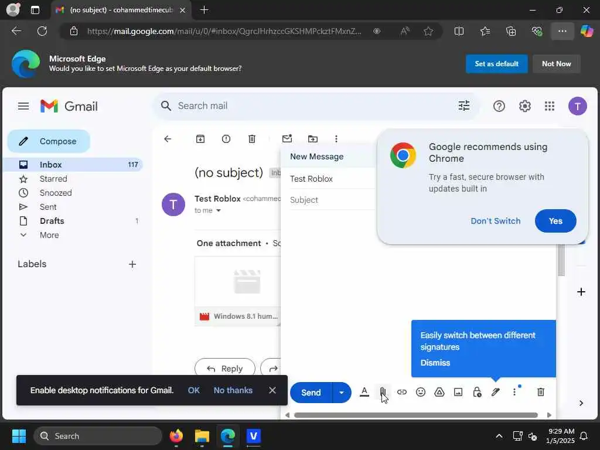The width and height of the screenshot is (600, 450).
Task: Open the Snoozed folder
Action: (73, 193)
